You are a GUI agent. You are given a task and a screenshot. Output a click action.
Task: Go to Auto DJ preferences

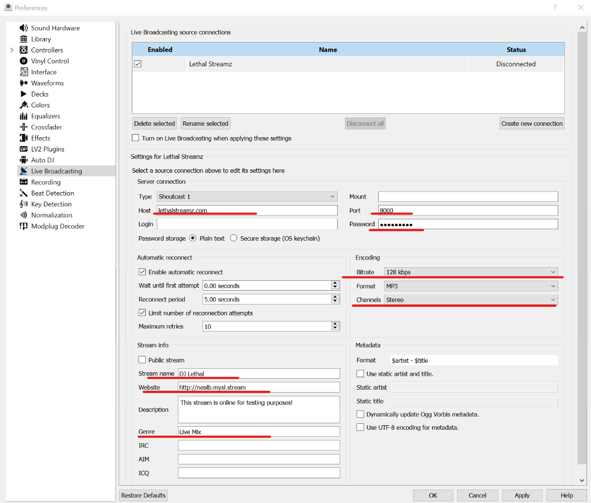[x=43, y=160]
